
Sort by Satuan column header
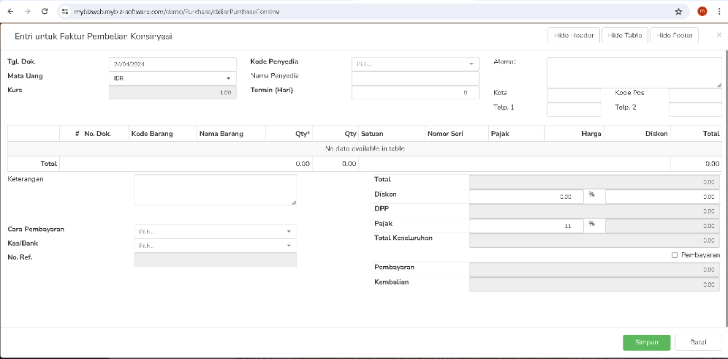point(392,134)
